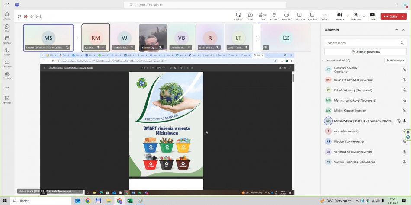Open the Kamera device options dropdown
411x205 pixels.
coord(347,16)
